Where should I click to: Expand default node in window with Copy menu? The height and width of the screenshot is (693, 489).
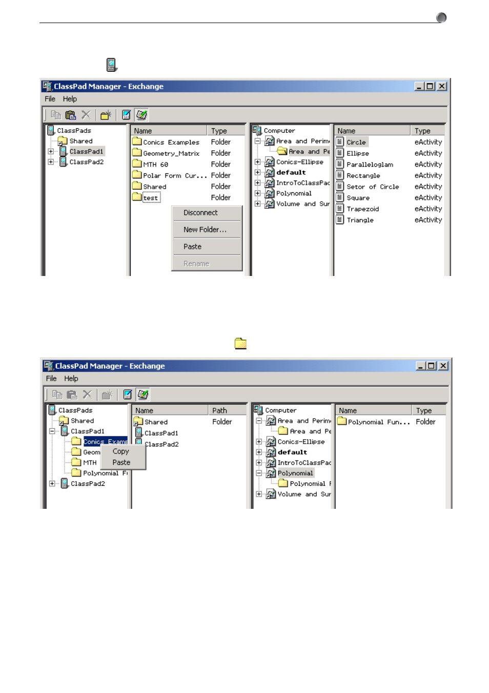click(259, 452)
